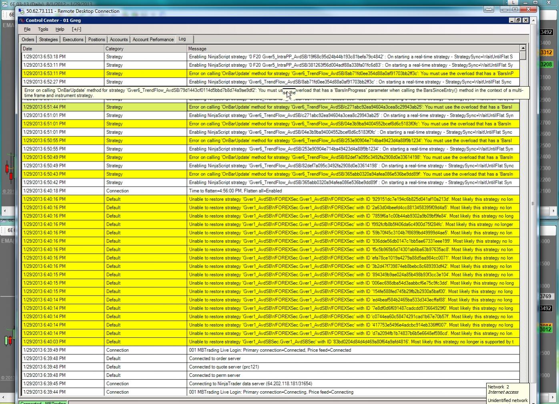
Task: Click the Remote Desktop Connection title bar icon
Action: (21, 11)
